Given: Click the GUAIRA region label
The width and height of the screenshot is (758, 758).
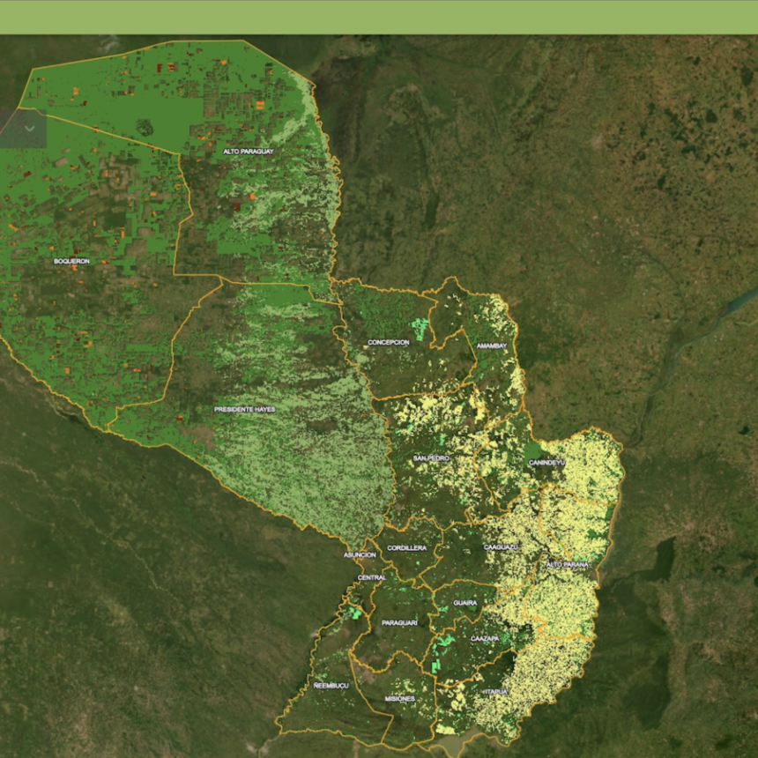Looking at the screenshot, I should point(465,603).
